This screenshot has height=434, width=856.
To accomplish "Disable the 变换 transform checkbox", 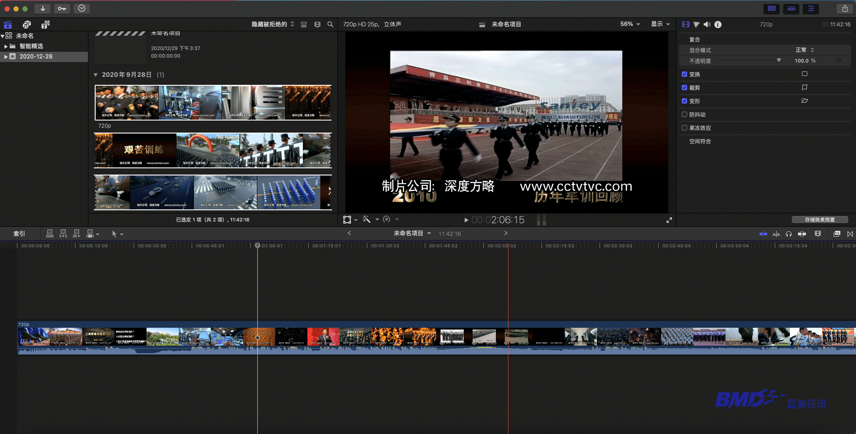I will pyautogui.click(x=684, y=75).
